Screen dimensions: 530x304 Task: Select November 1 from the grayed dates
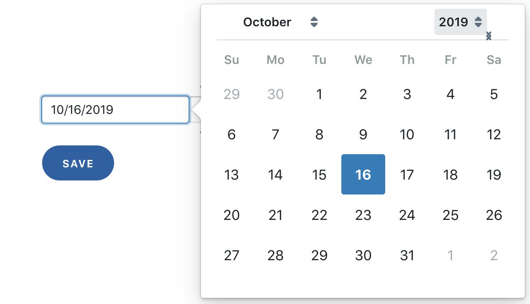tap(450, 255)
